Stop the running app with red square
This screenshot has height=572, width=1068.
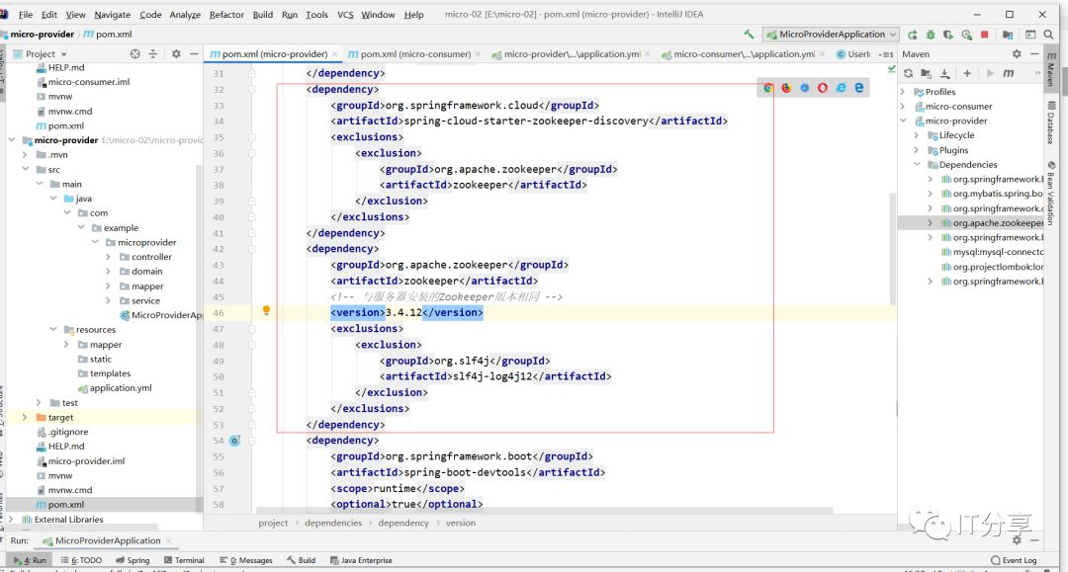coord(984,34)
